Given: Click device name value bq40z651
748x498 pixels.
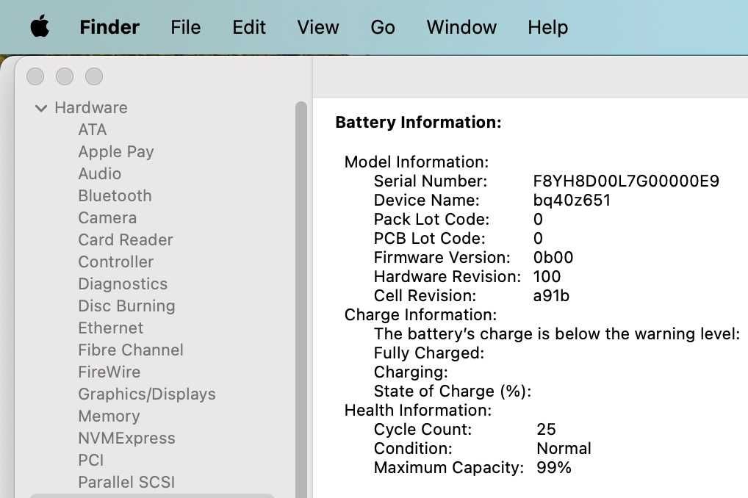Looking at the screenshot, I should coord(572,200).
